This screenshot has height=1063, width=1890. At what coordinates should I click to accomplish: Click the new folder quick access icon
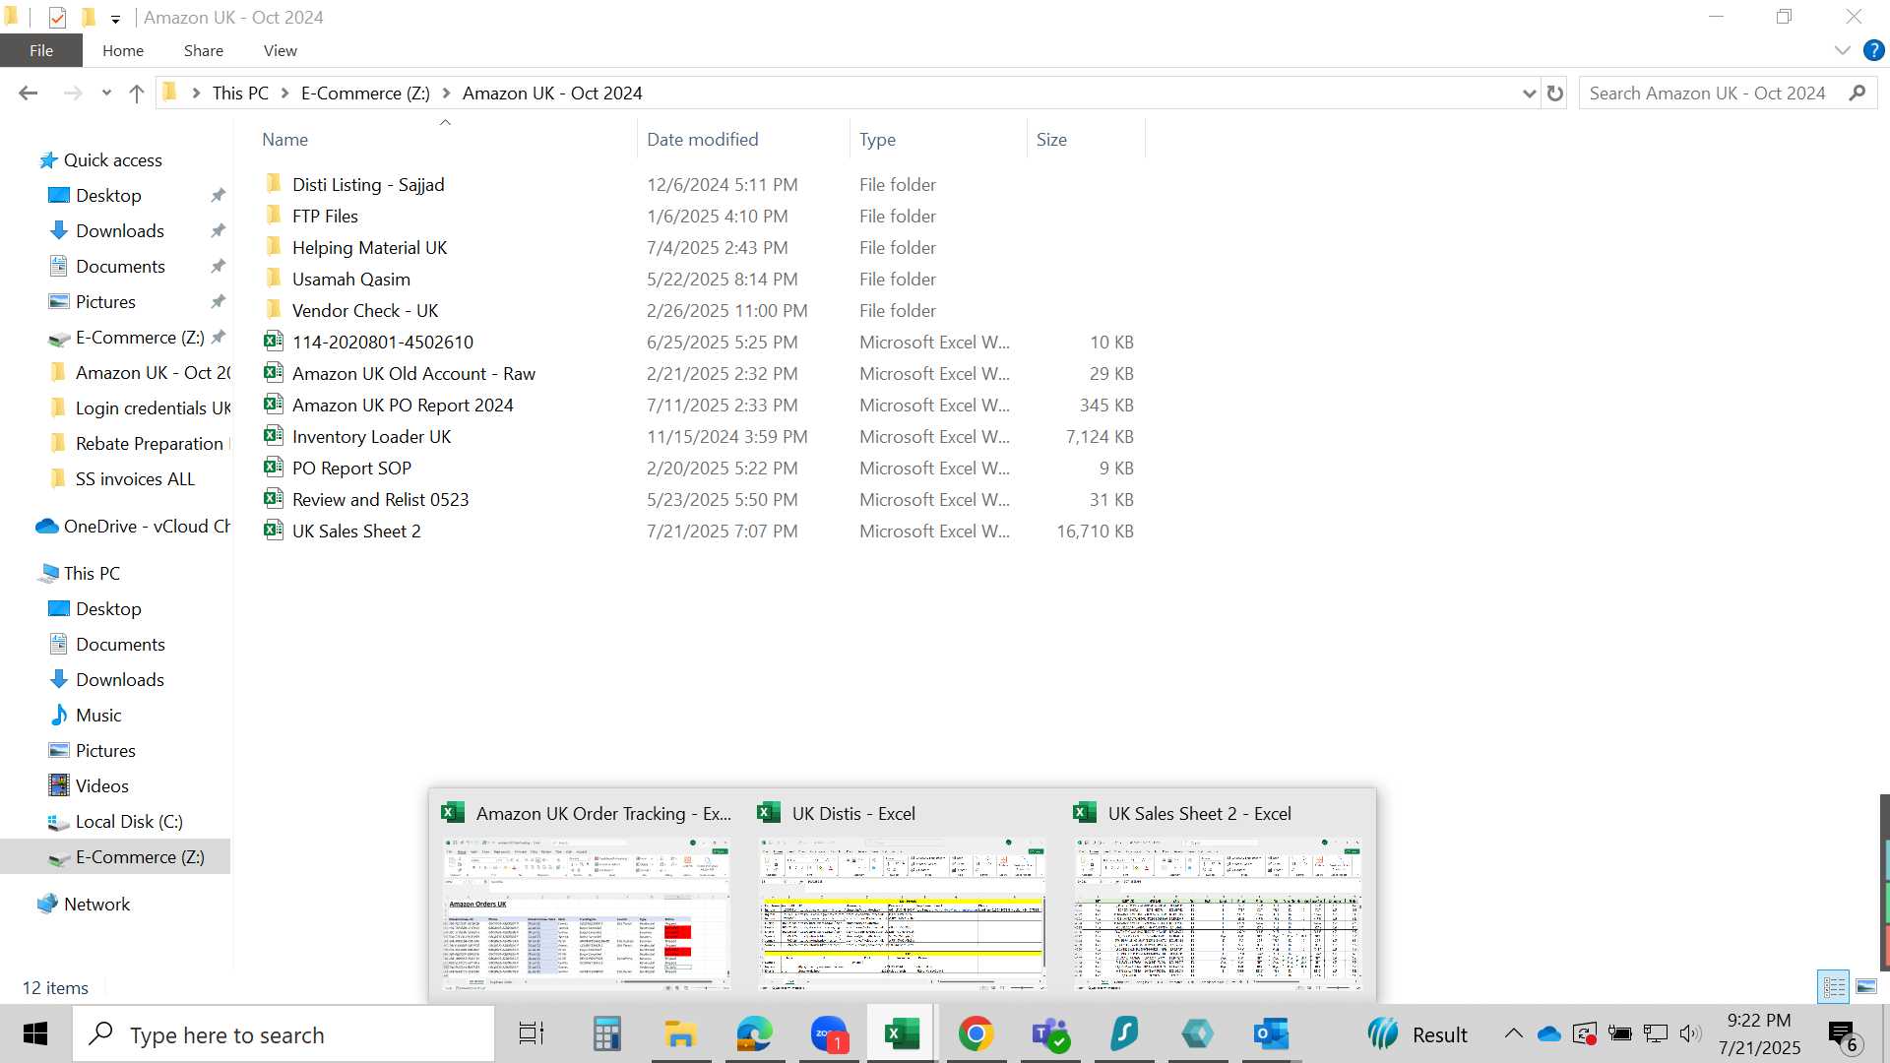[89, 17]
